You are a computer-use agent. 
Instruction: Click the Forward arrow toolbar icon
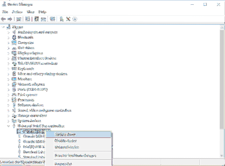tap(9, 19)
